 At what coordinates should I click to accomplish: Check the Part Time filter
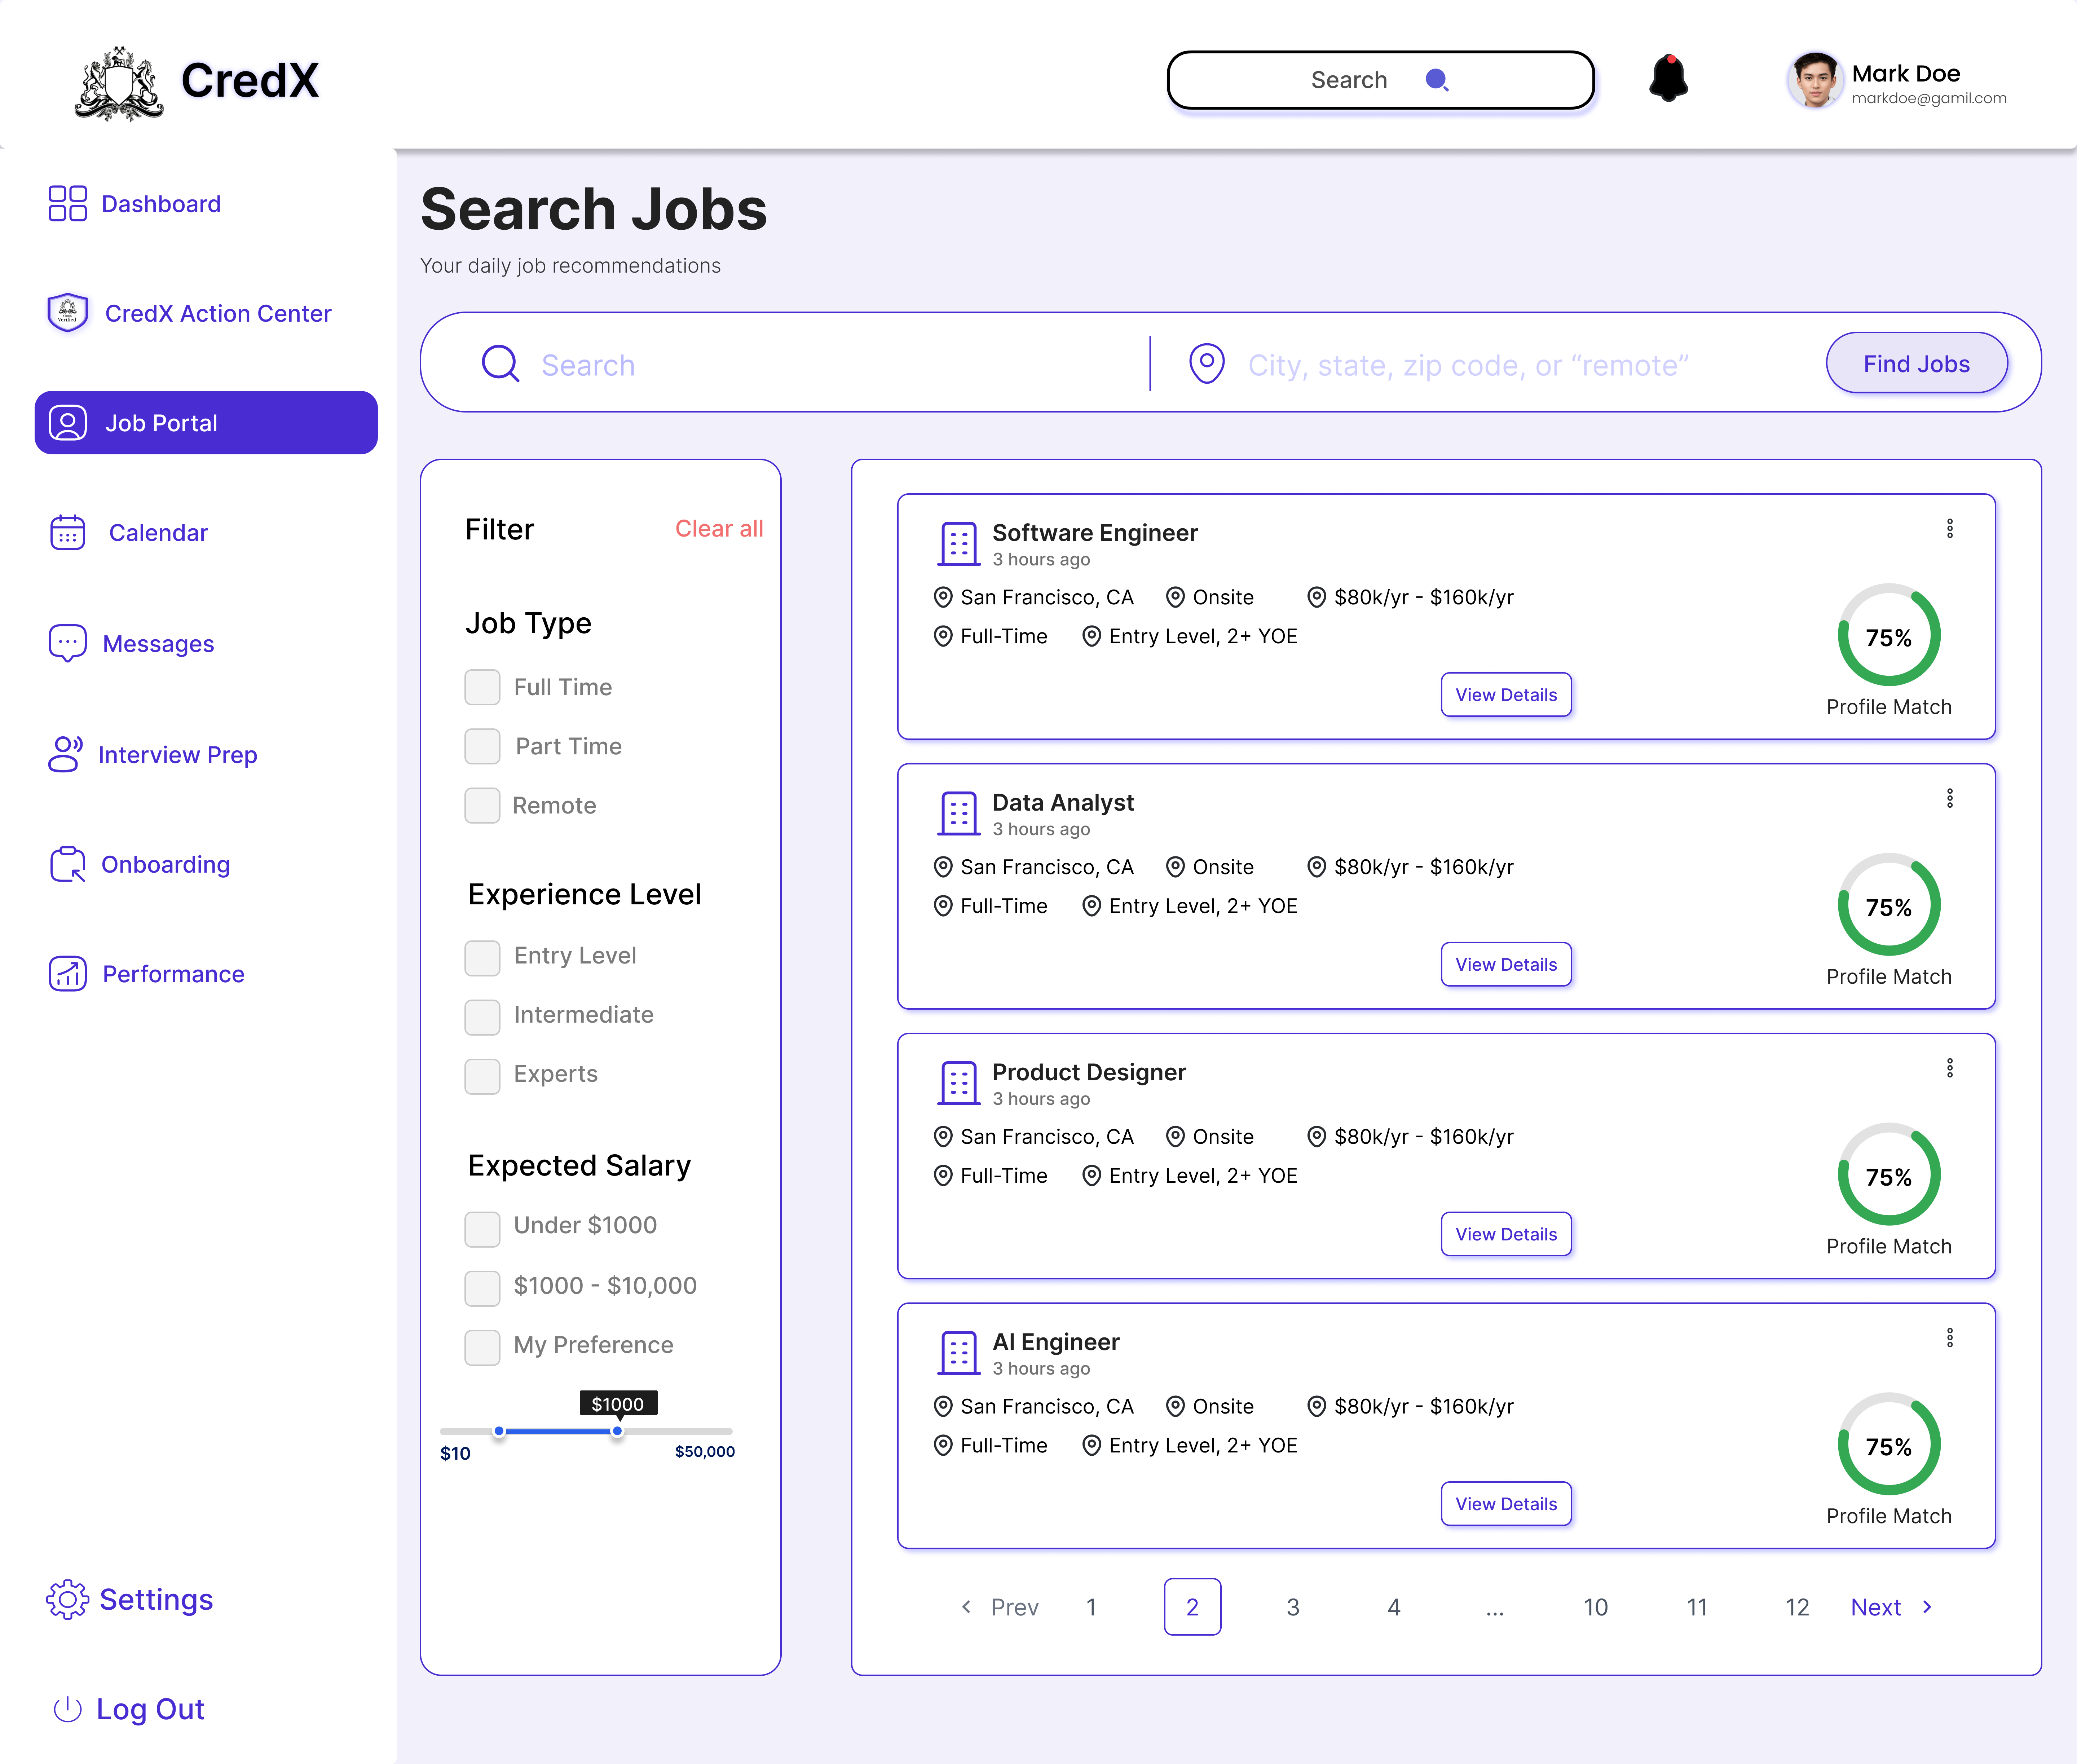click(x=482, y=746)
